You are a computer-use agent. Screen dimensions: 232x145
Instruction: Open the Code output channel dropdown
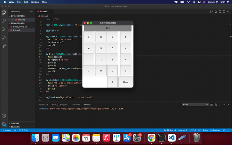point(195,105)
